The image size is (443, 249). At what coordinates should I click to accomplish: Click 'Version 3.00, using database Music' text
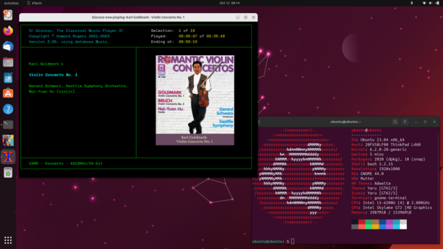point(67,41)
